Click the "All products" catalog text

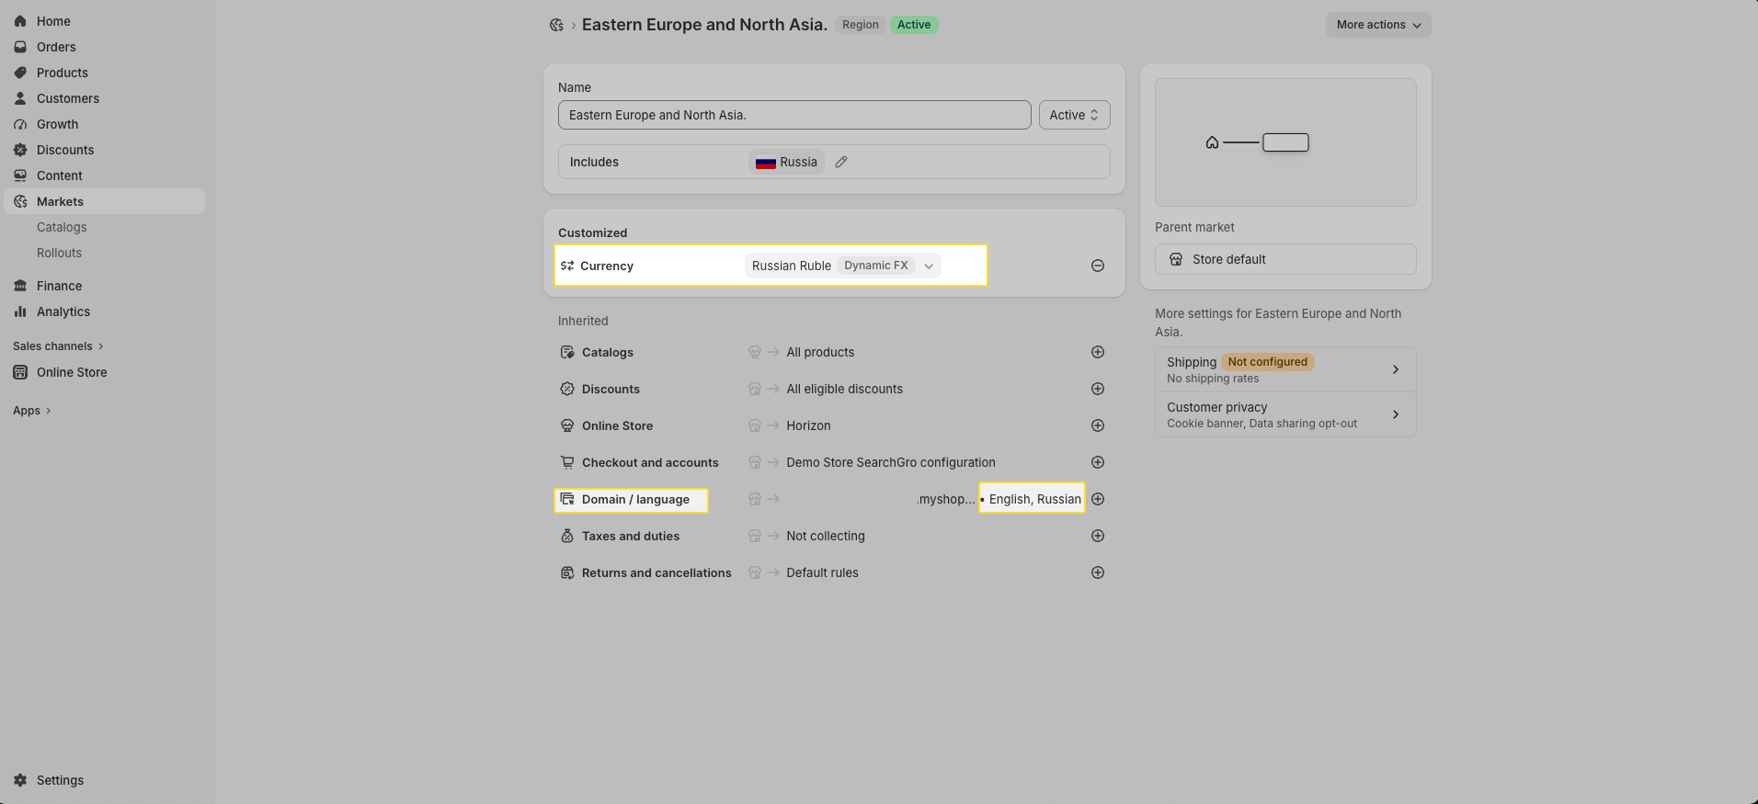click(820, 352)
